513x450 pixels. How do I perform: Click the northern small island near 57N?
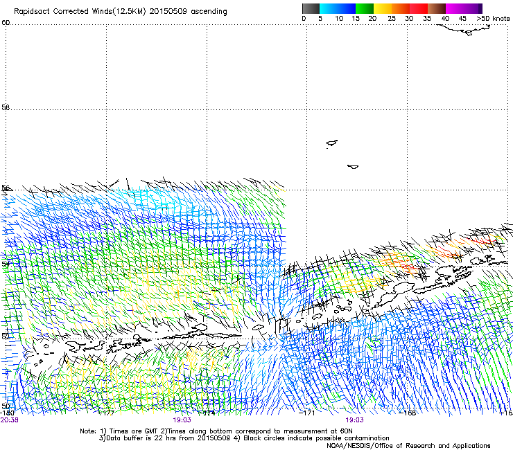pyautogui.click(x=332, y=143)
